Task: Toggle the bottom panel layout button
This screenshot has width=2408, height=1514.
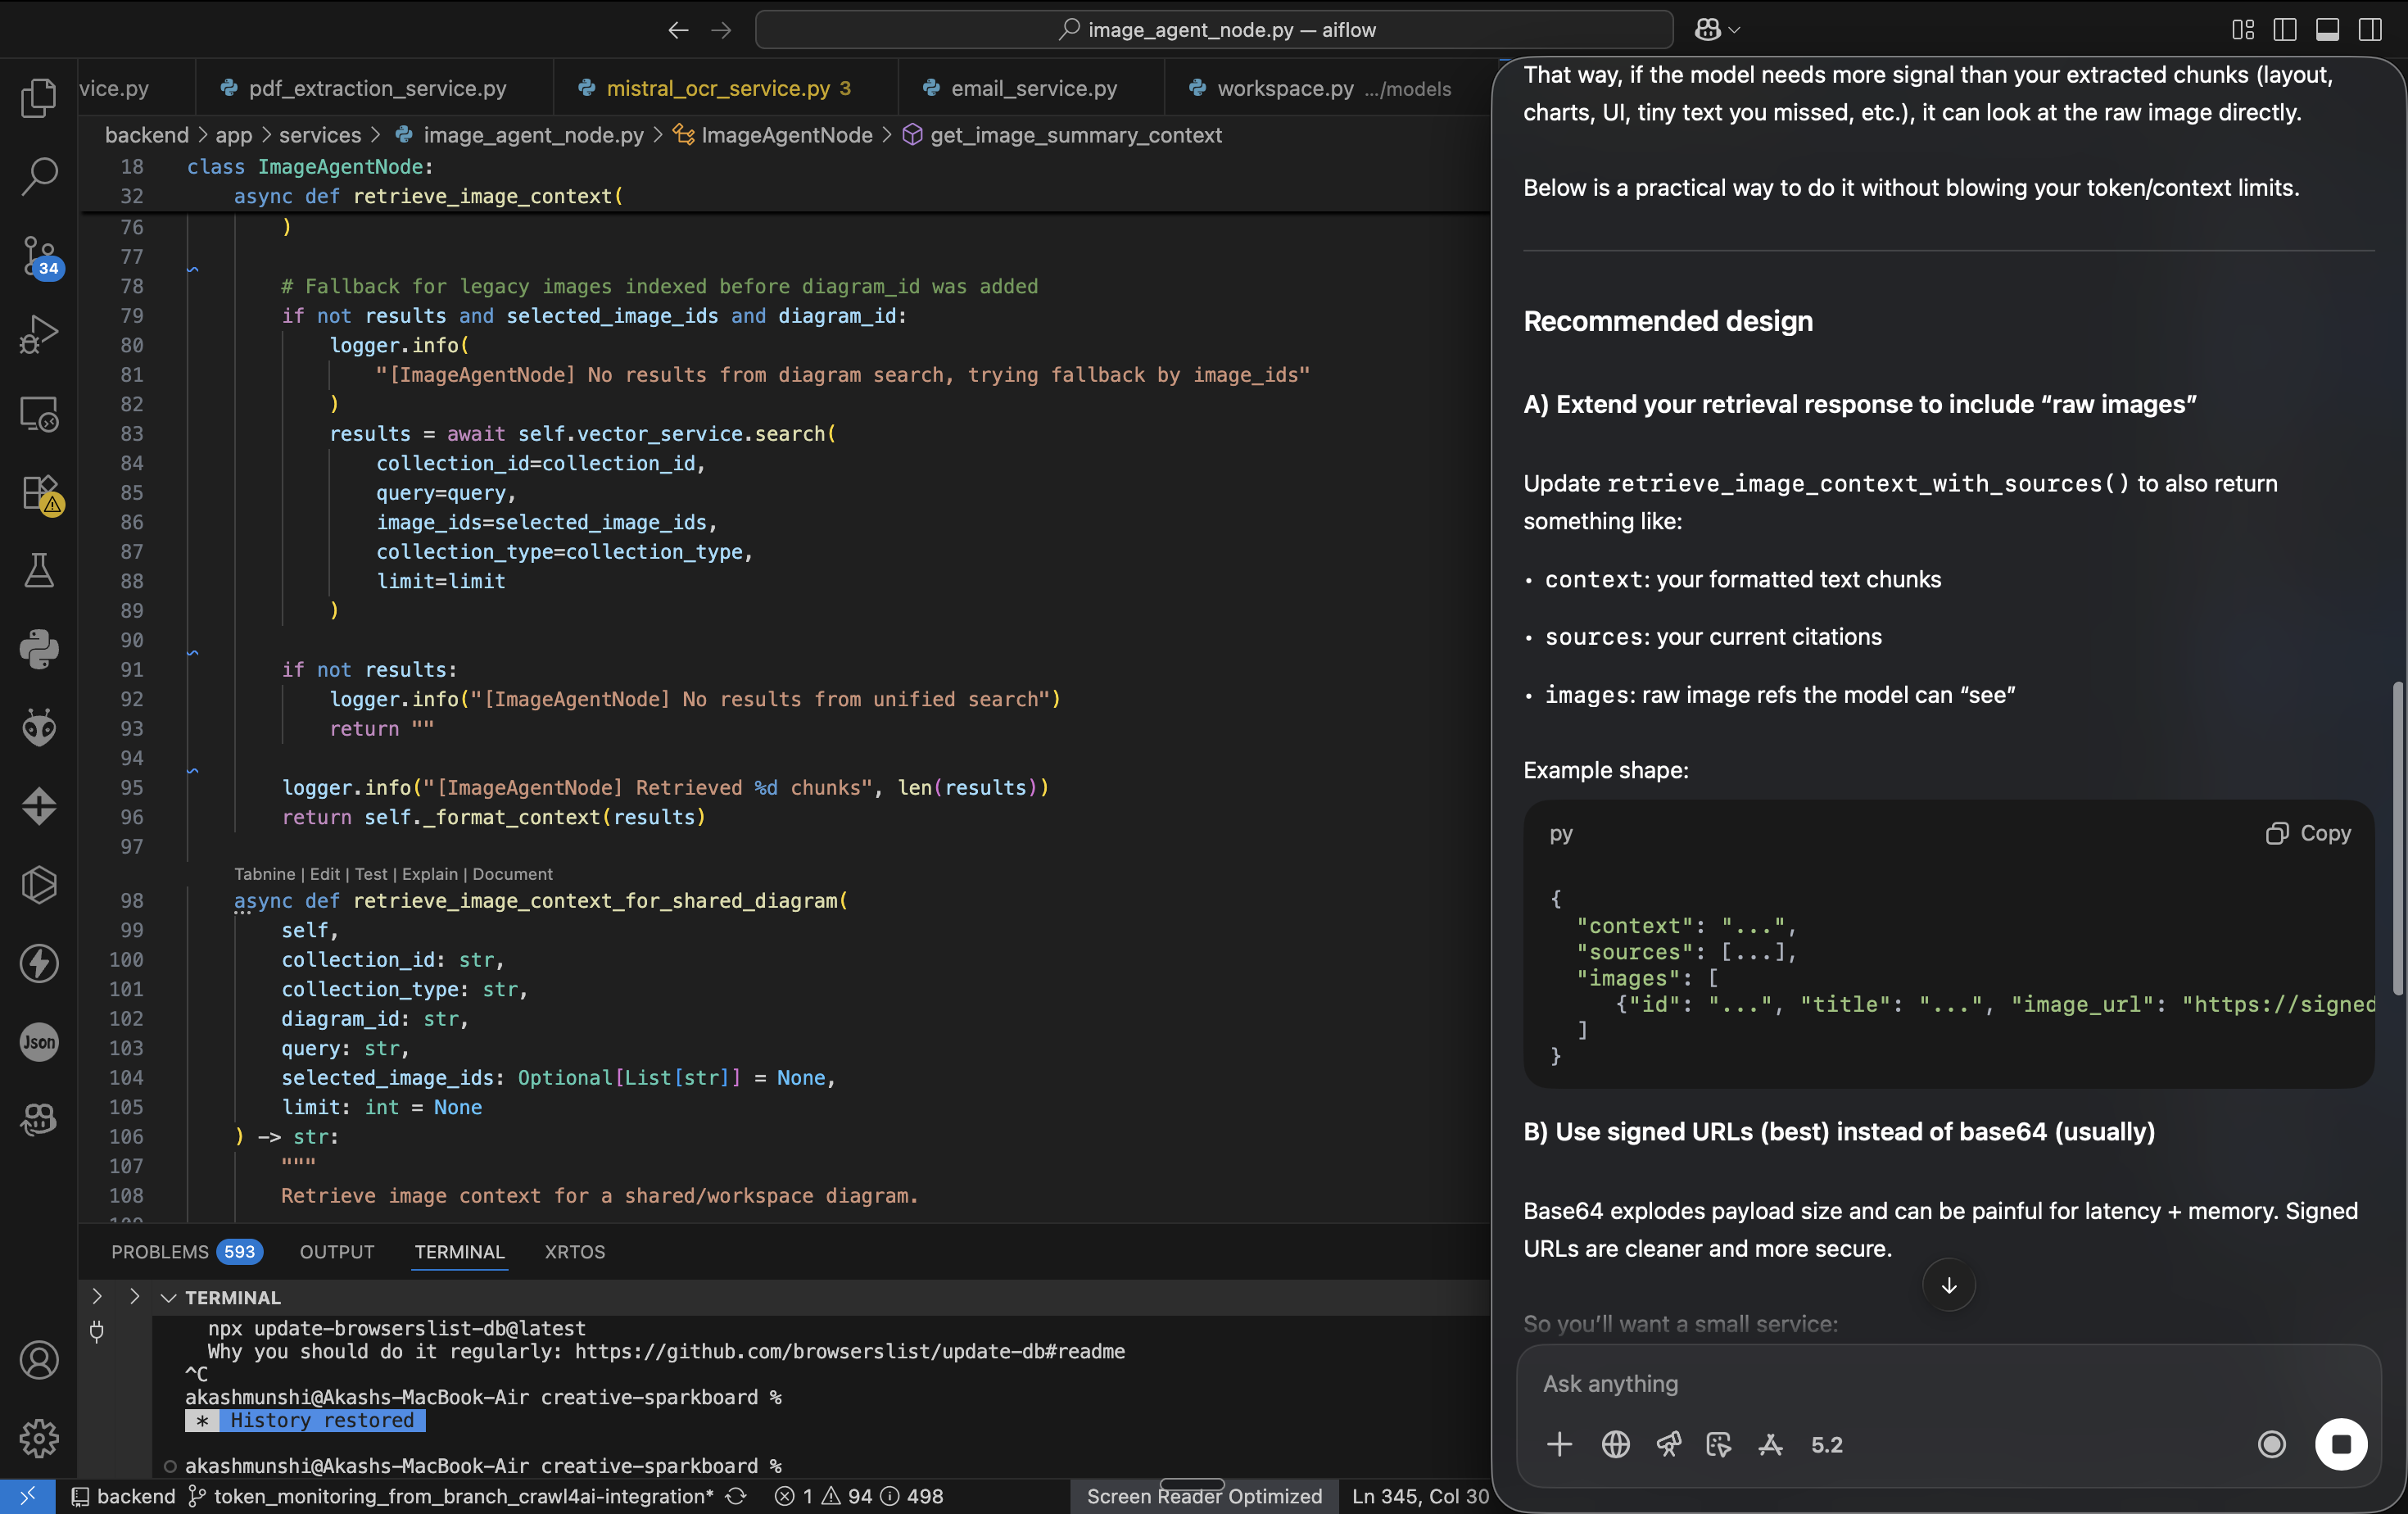Action: [2327, 29]
